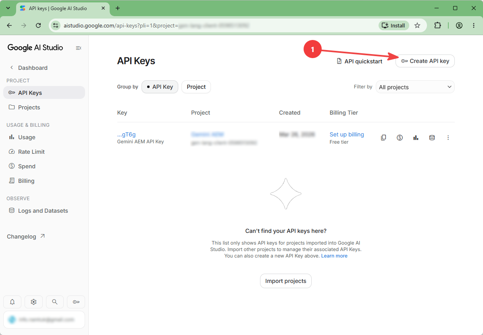Open the blurred project name link
Viewport: 483px width, 335px height.
click(x=207, y=134)
